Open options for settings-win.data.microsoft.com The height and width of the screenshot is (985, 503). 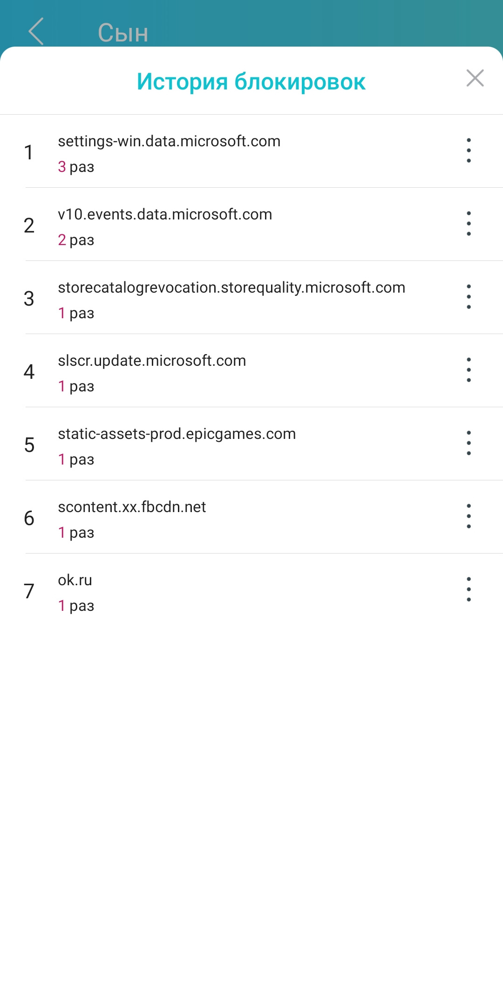469,150
